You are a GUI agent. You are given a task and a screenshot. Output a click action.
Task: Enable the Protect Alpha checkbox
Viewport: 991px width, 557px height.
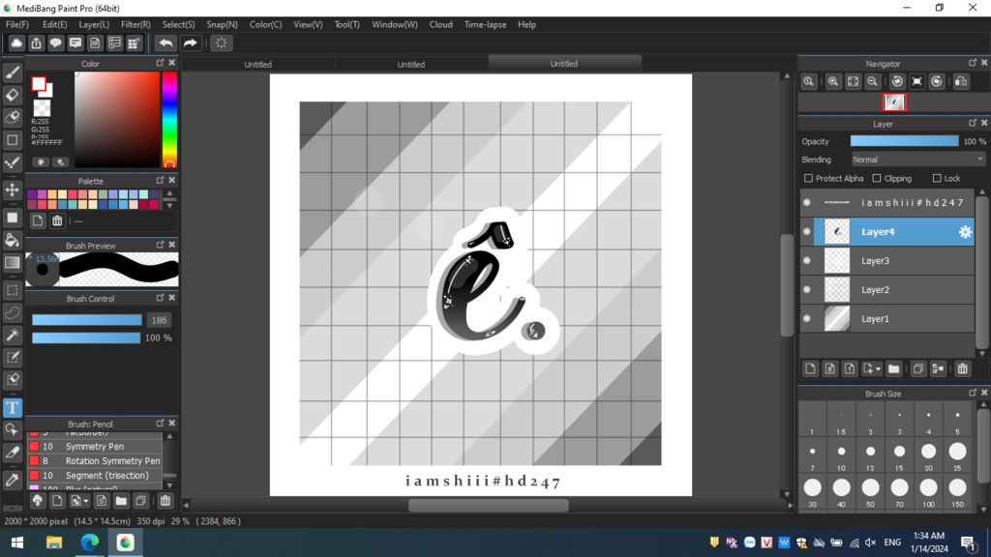(x=808, y=179)
